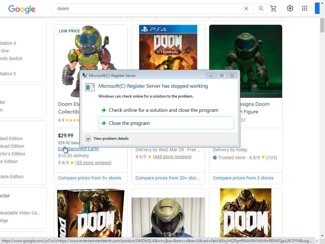The width and height of the screenshot is (325, 244).
Task: Open the settings gear icon
Action: coord(290,8)
